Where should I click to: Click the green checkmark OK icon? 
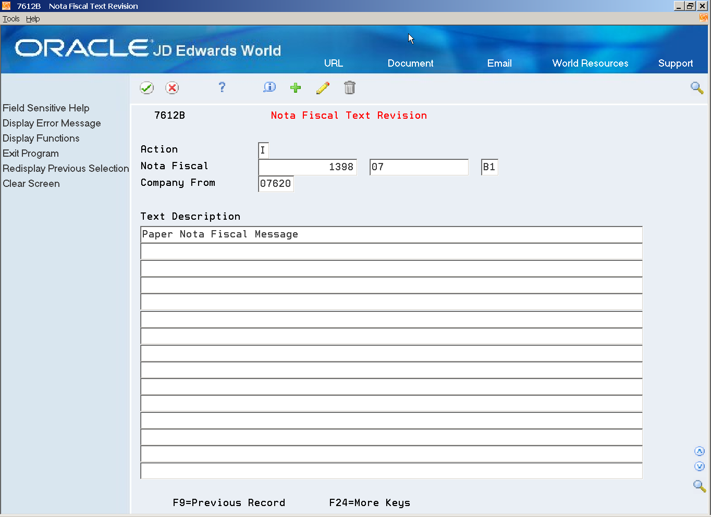[146, 87]
